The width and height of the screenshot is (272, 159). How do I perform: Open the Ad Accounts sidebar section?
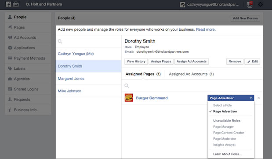click(28, 37)
